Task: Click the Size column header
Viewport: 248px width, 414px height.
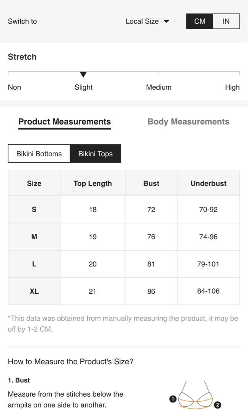Action: coord(34,184)
